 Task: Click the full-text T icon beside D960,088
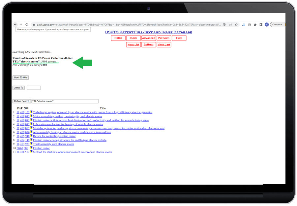point(31,148)
